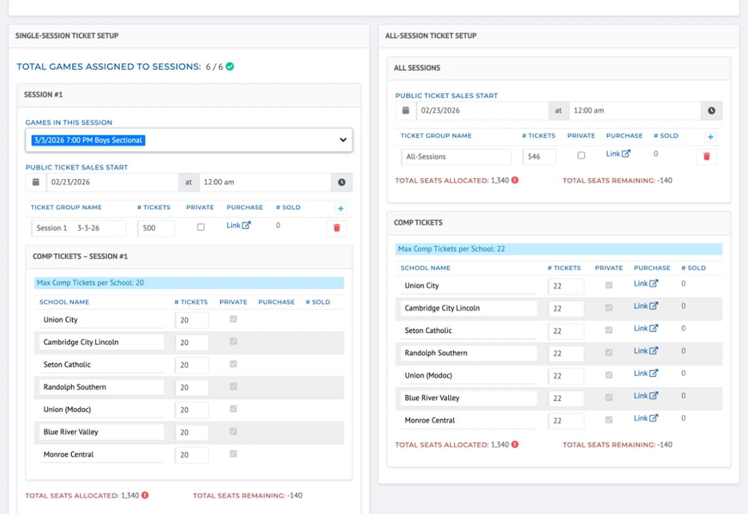
Task: Toggle Private for Union City session comp
Action: click(x=233, y=319)
